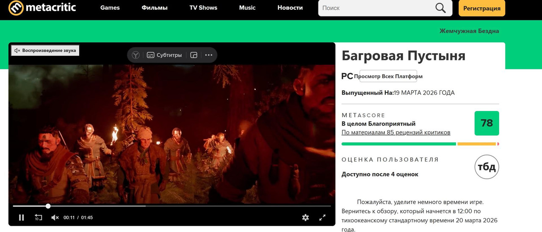Click the 00:11 / 01:45 time display
Viewport: 542px width, 232px height.
pyautogui.click(x=78, y=218)
